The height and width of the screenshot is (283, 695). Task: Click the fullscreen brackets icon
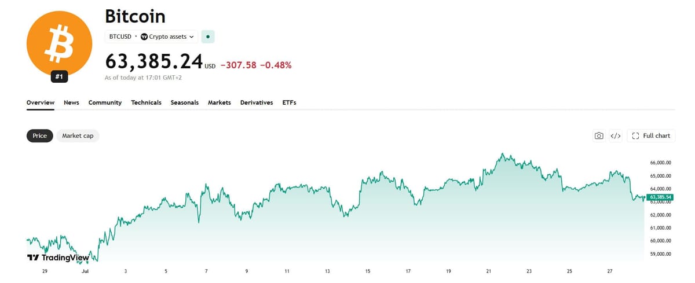pos(635,136)
